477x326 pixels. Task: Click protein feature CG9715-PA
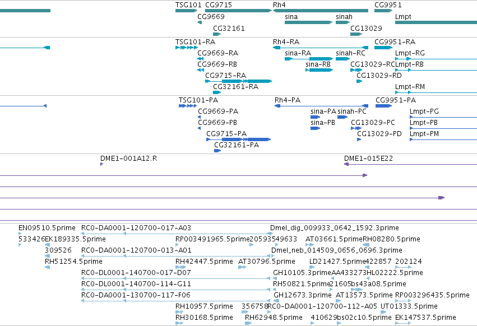239,139
